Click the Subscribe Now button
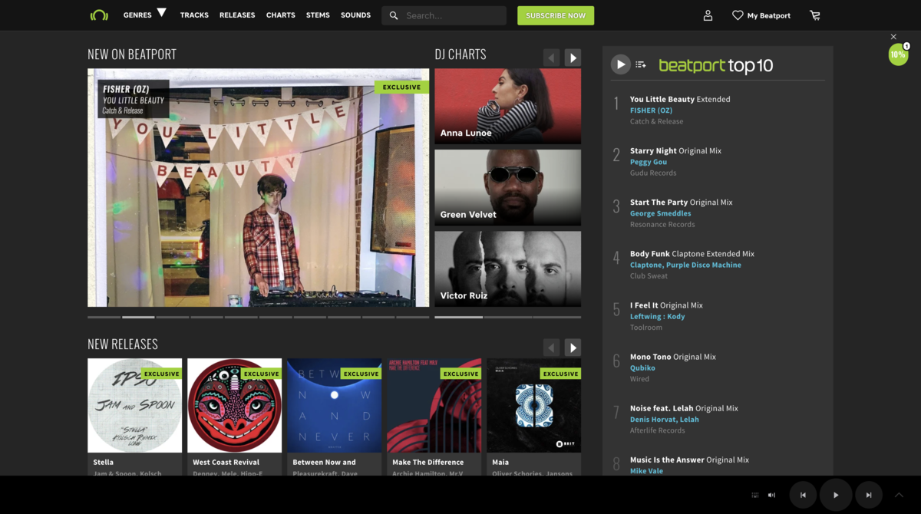This screenshot has width=921, height=514. (x=556, y=15)
